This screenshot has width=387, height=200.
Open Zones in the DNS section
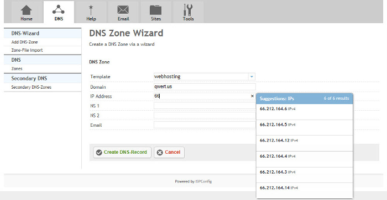tap(17, 69)
